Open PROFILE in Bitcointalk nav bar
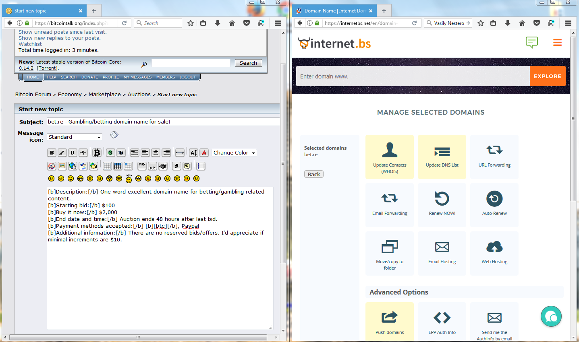The width and height of the screenshot is (579, 342). click(x=111, y=77)
